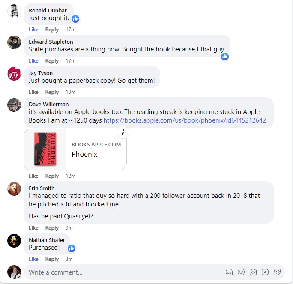Like Jay Tyson's paperback comment

(33, 92)
